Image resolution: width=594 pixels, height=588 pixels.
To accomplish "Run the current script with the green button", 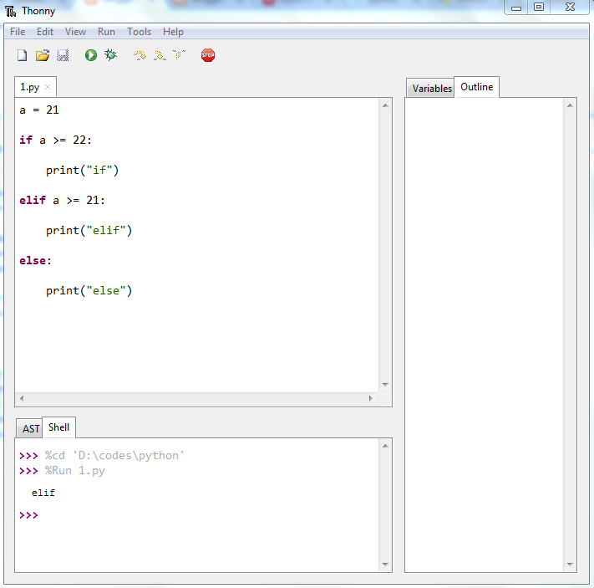I will pyautogui.click(x=91, y=55).
